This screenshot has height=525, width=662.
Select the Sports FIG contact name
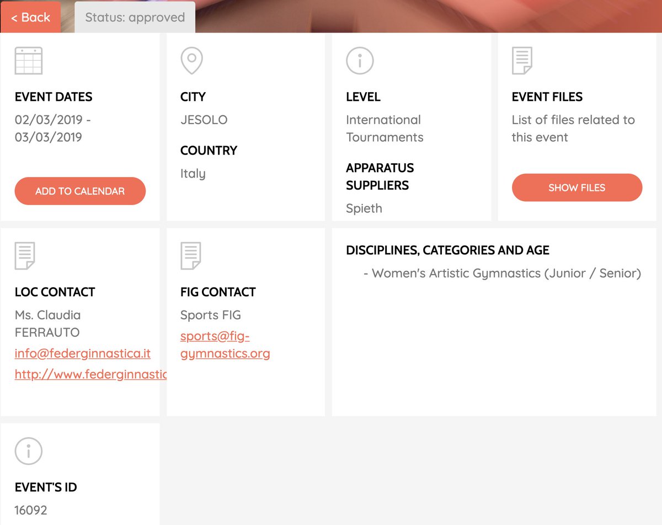click(x=211, y=315)
